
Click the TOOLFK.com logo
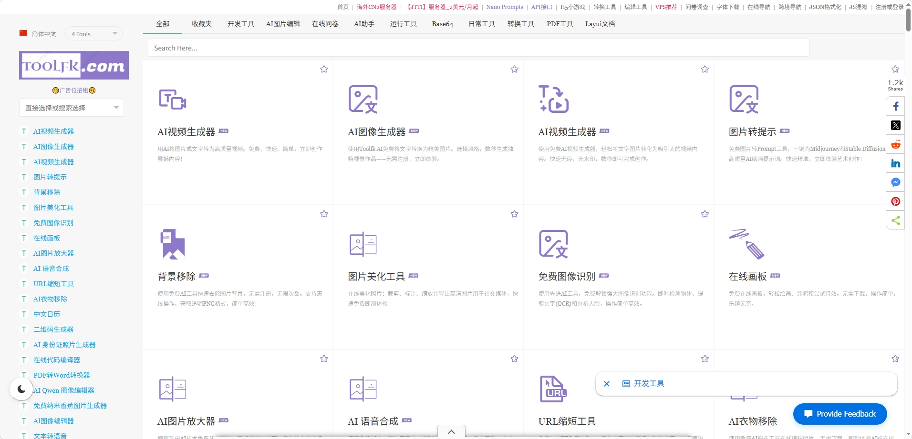pyautogui.click(x=74, y=65)
